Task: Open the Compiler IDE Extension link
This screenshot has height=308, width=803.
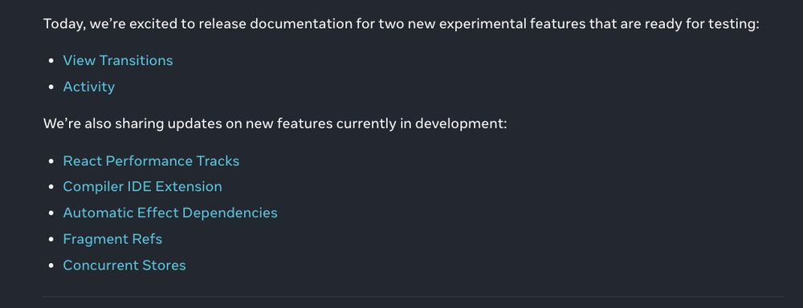Action: [142, 187]
